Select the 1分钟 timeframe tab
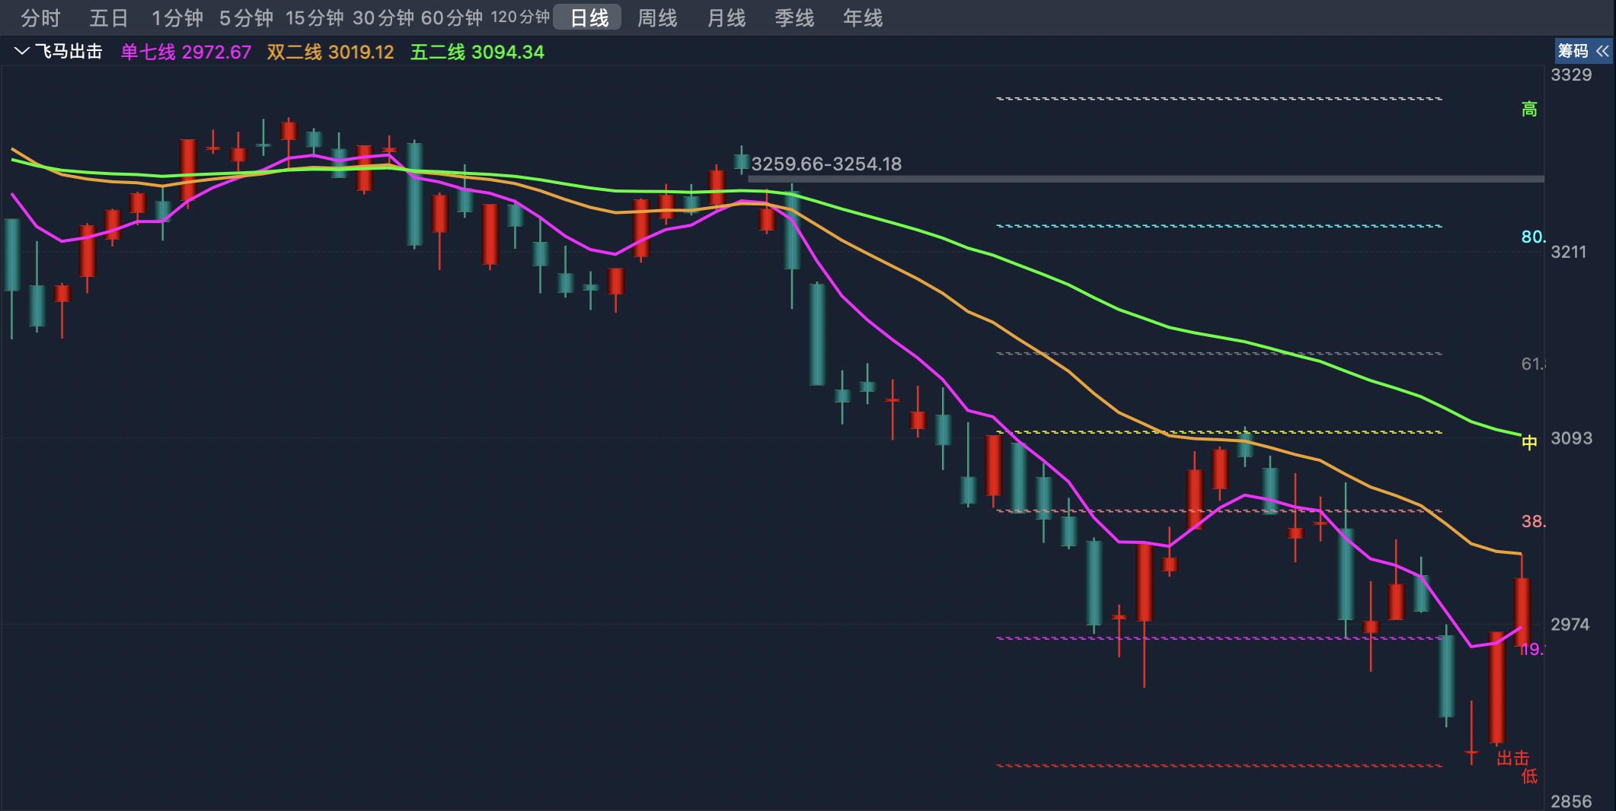The height and width of the screenshot is (811, 1616). [x=177, y=17]
